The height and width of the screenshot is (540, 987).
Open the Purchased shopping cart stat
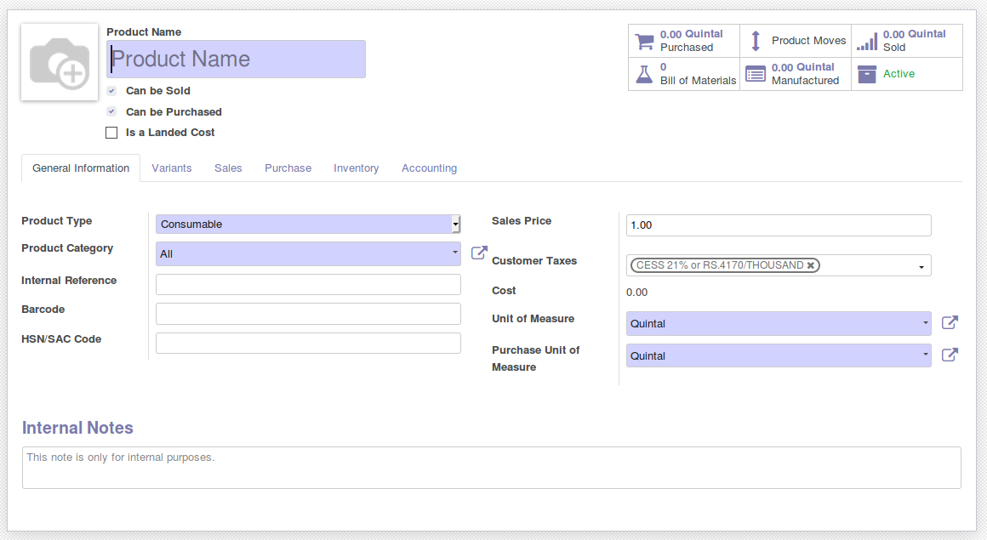[x=645, y=41]
